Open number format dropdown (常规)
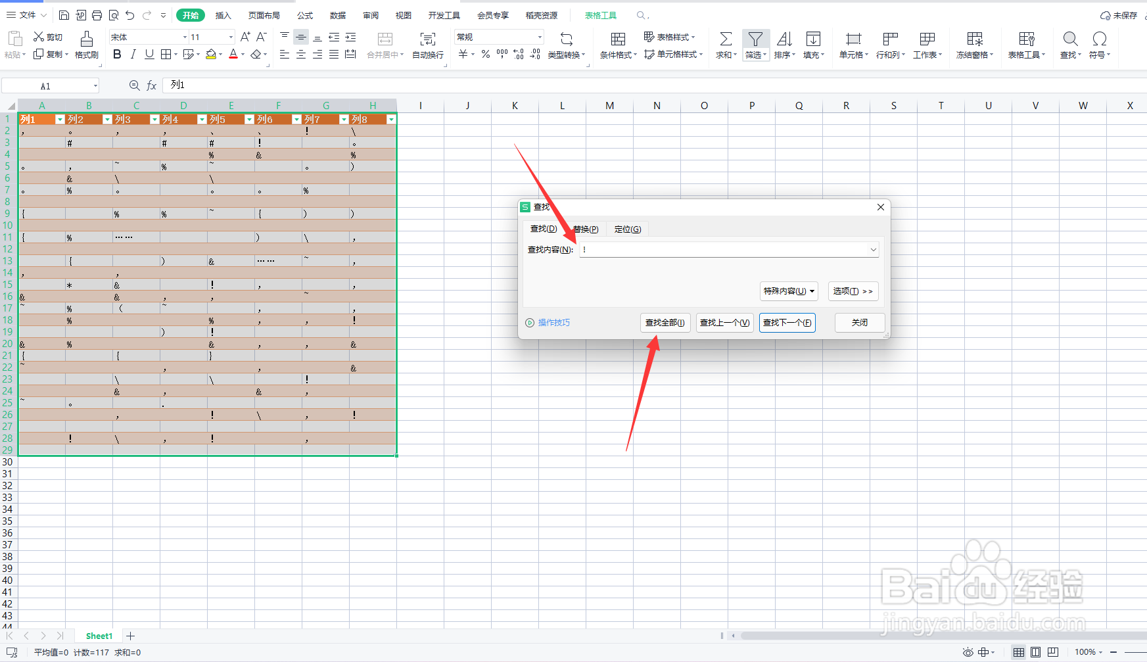Image resolution: width=1147 pixels, height=662 pixels. 540,37
